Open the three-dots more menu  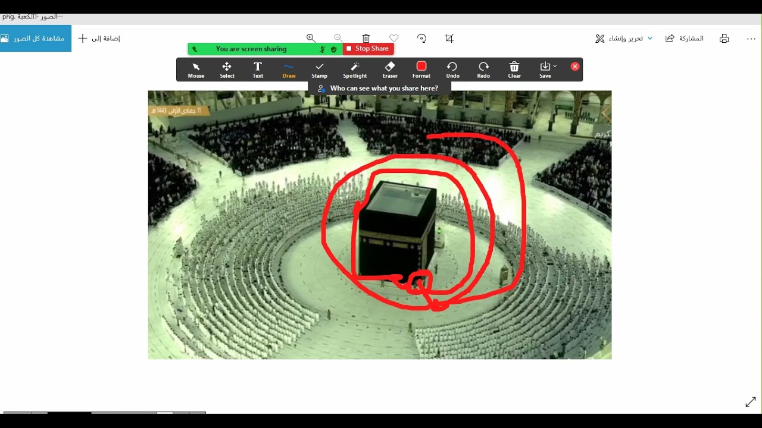coord(751,39)
